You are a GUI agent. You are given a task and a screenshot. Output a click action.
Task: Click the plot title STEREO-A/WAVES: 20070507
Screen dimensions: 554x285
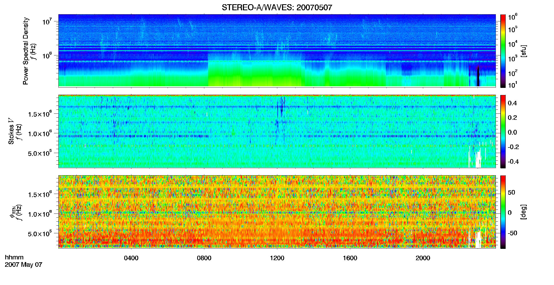(277, 7)
